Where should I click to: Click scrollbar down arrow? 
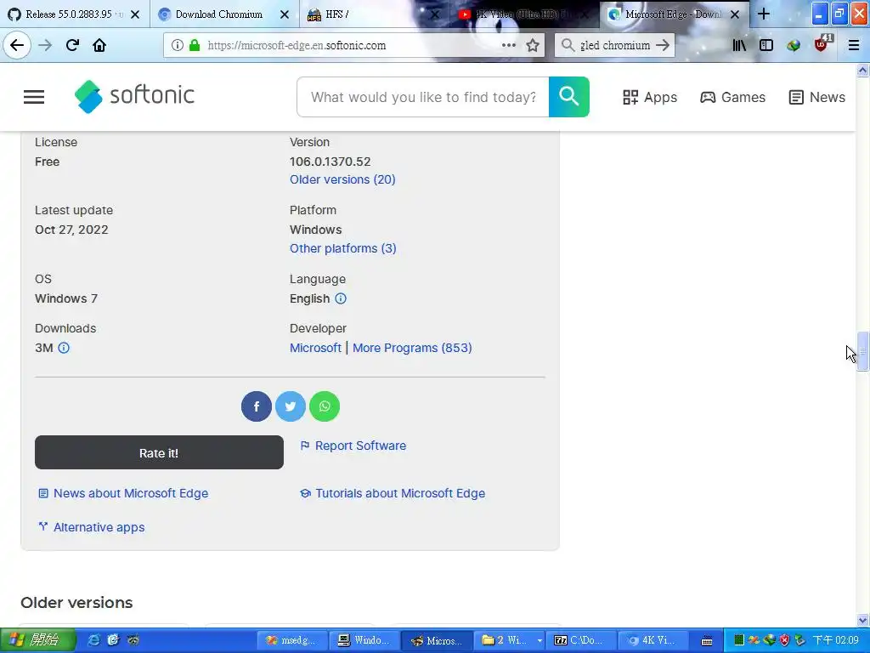862,620
